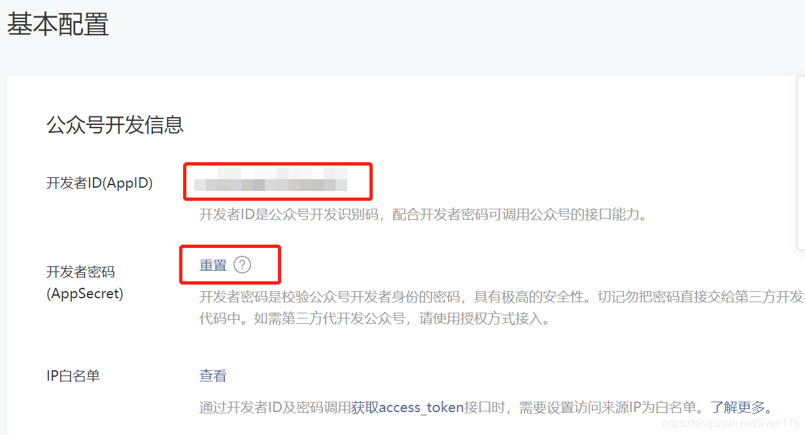Click the 开发者ID(AppID) label
The width and height of the screenshot is (805, 435).
click(x=99, y=183)
